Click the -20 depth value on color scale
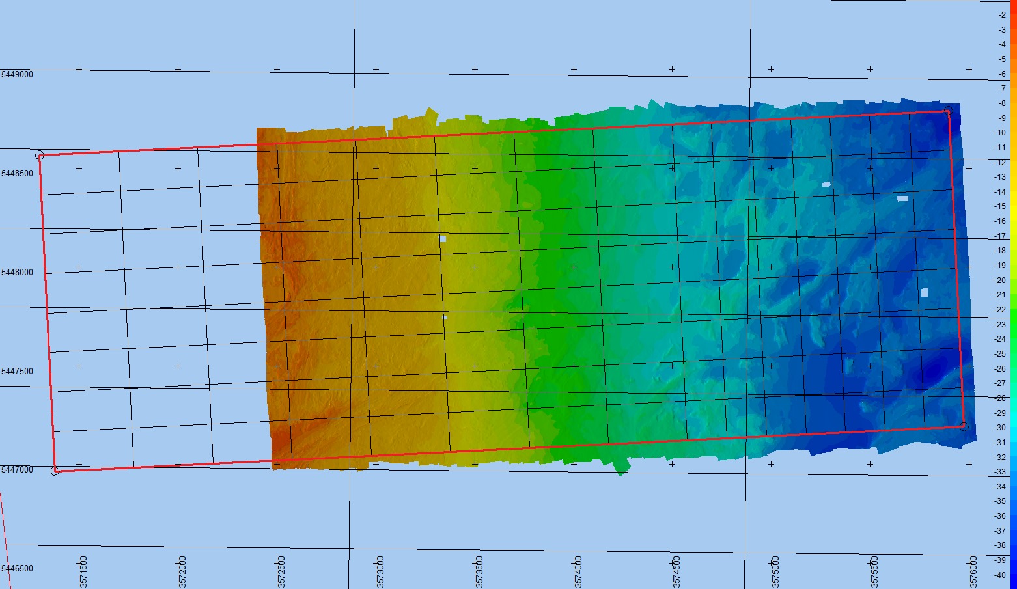Image resolution: width=1017 pixels, height=589 pixels. click(x=999, y=281)
